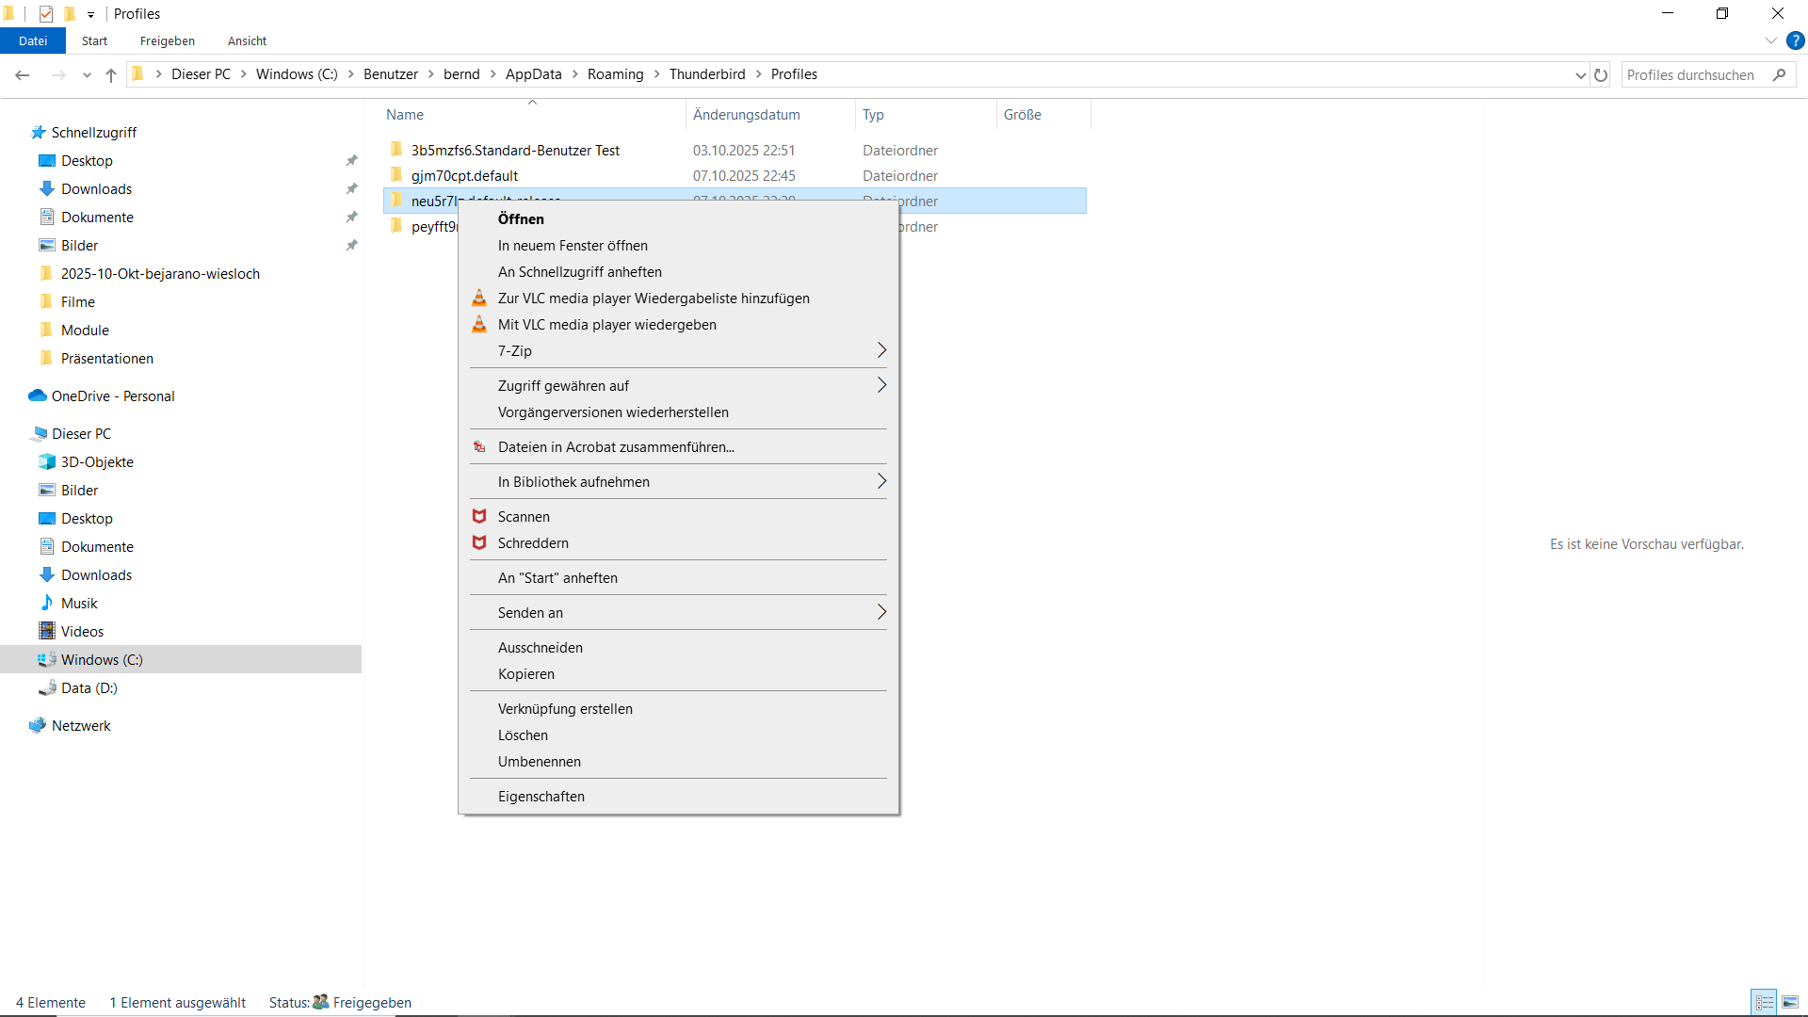This screenshot has height=1017, width=1808.
Task: Click the Help question mark icon
Action: (1796, 40)
